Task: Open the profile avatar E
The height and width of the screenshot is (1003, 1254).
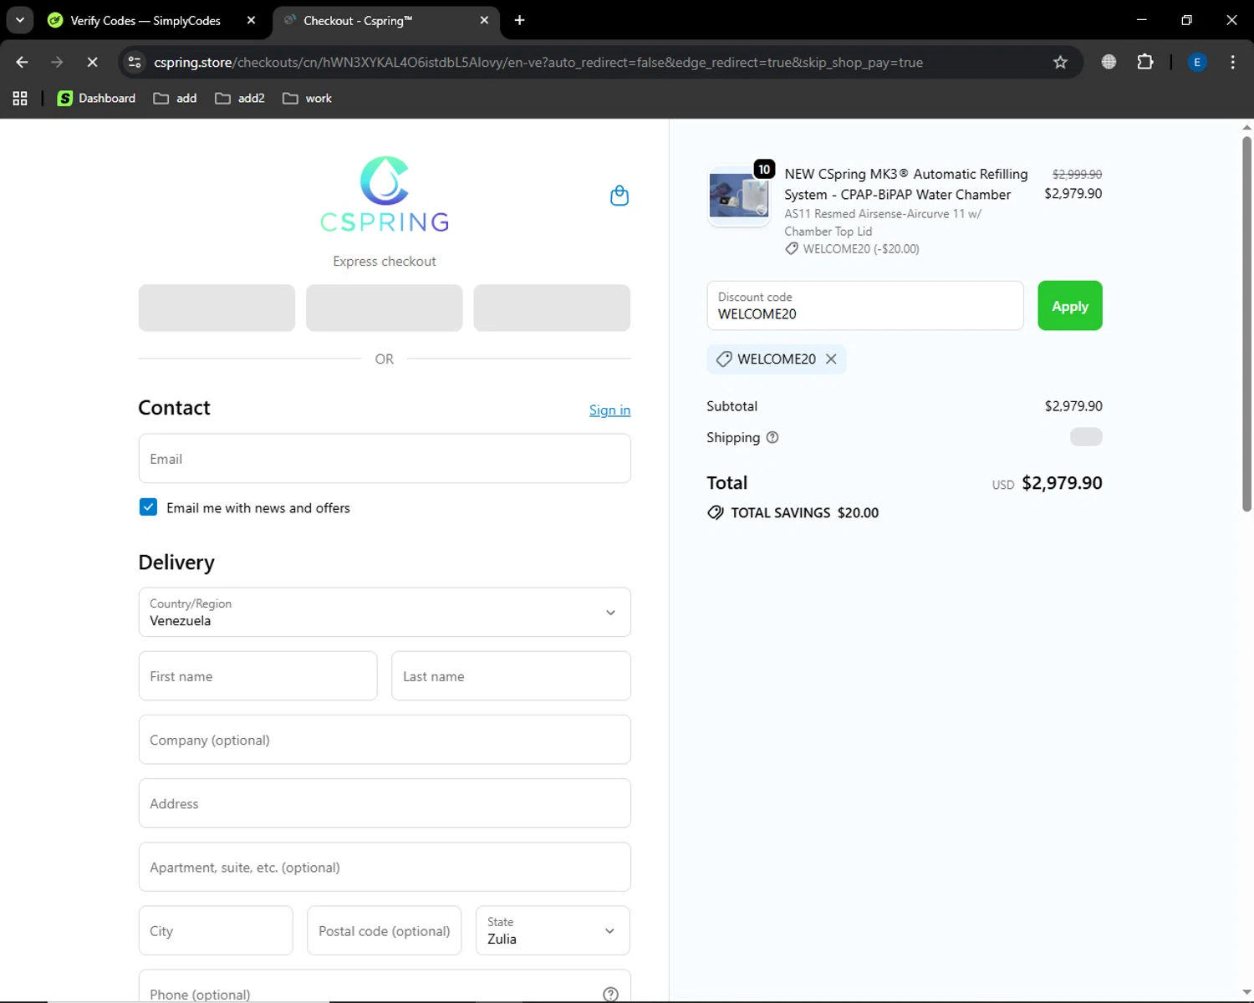Action: pos(1197,62)
